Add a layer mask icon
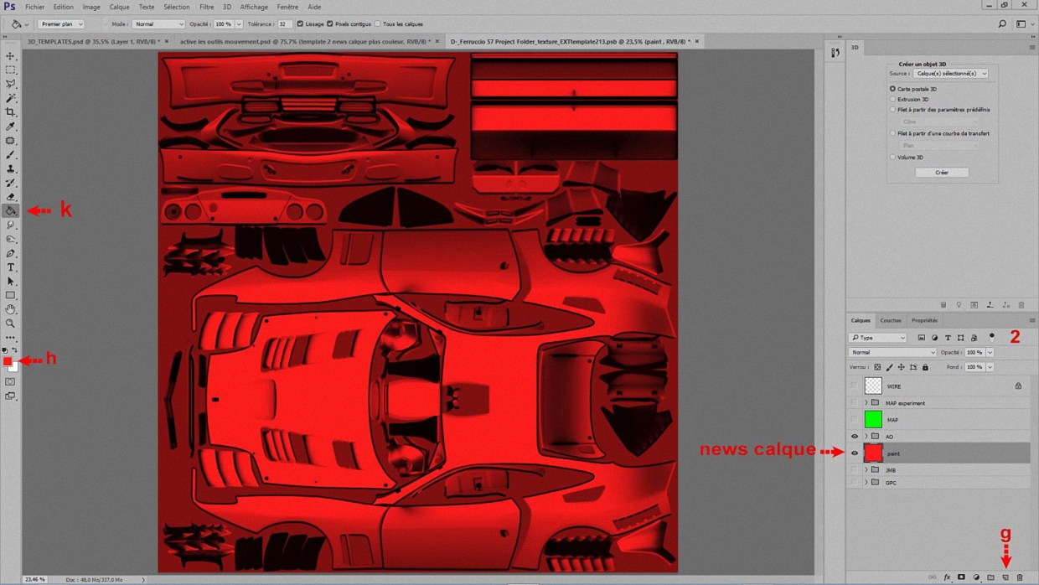1039x585 pixels. tap(961, 577)
